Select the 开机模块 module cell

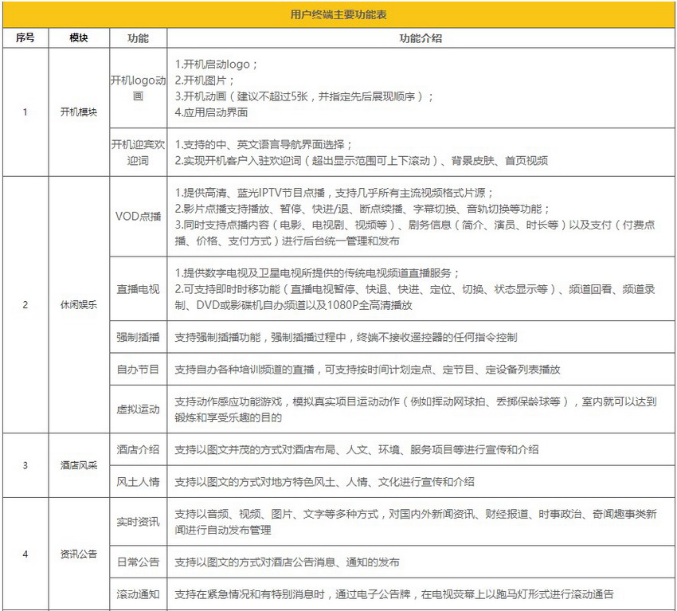coord(79,112)
